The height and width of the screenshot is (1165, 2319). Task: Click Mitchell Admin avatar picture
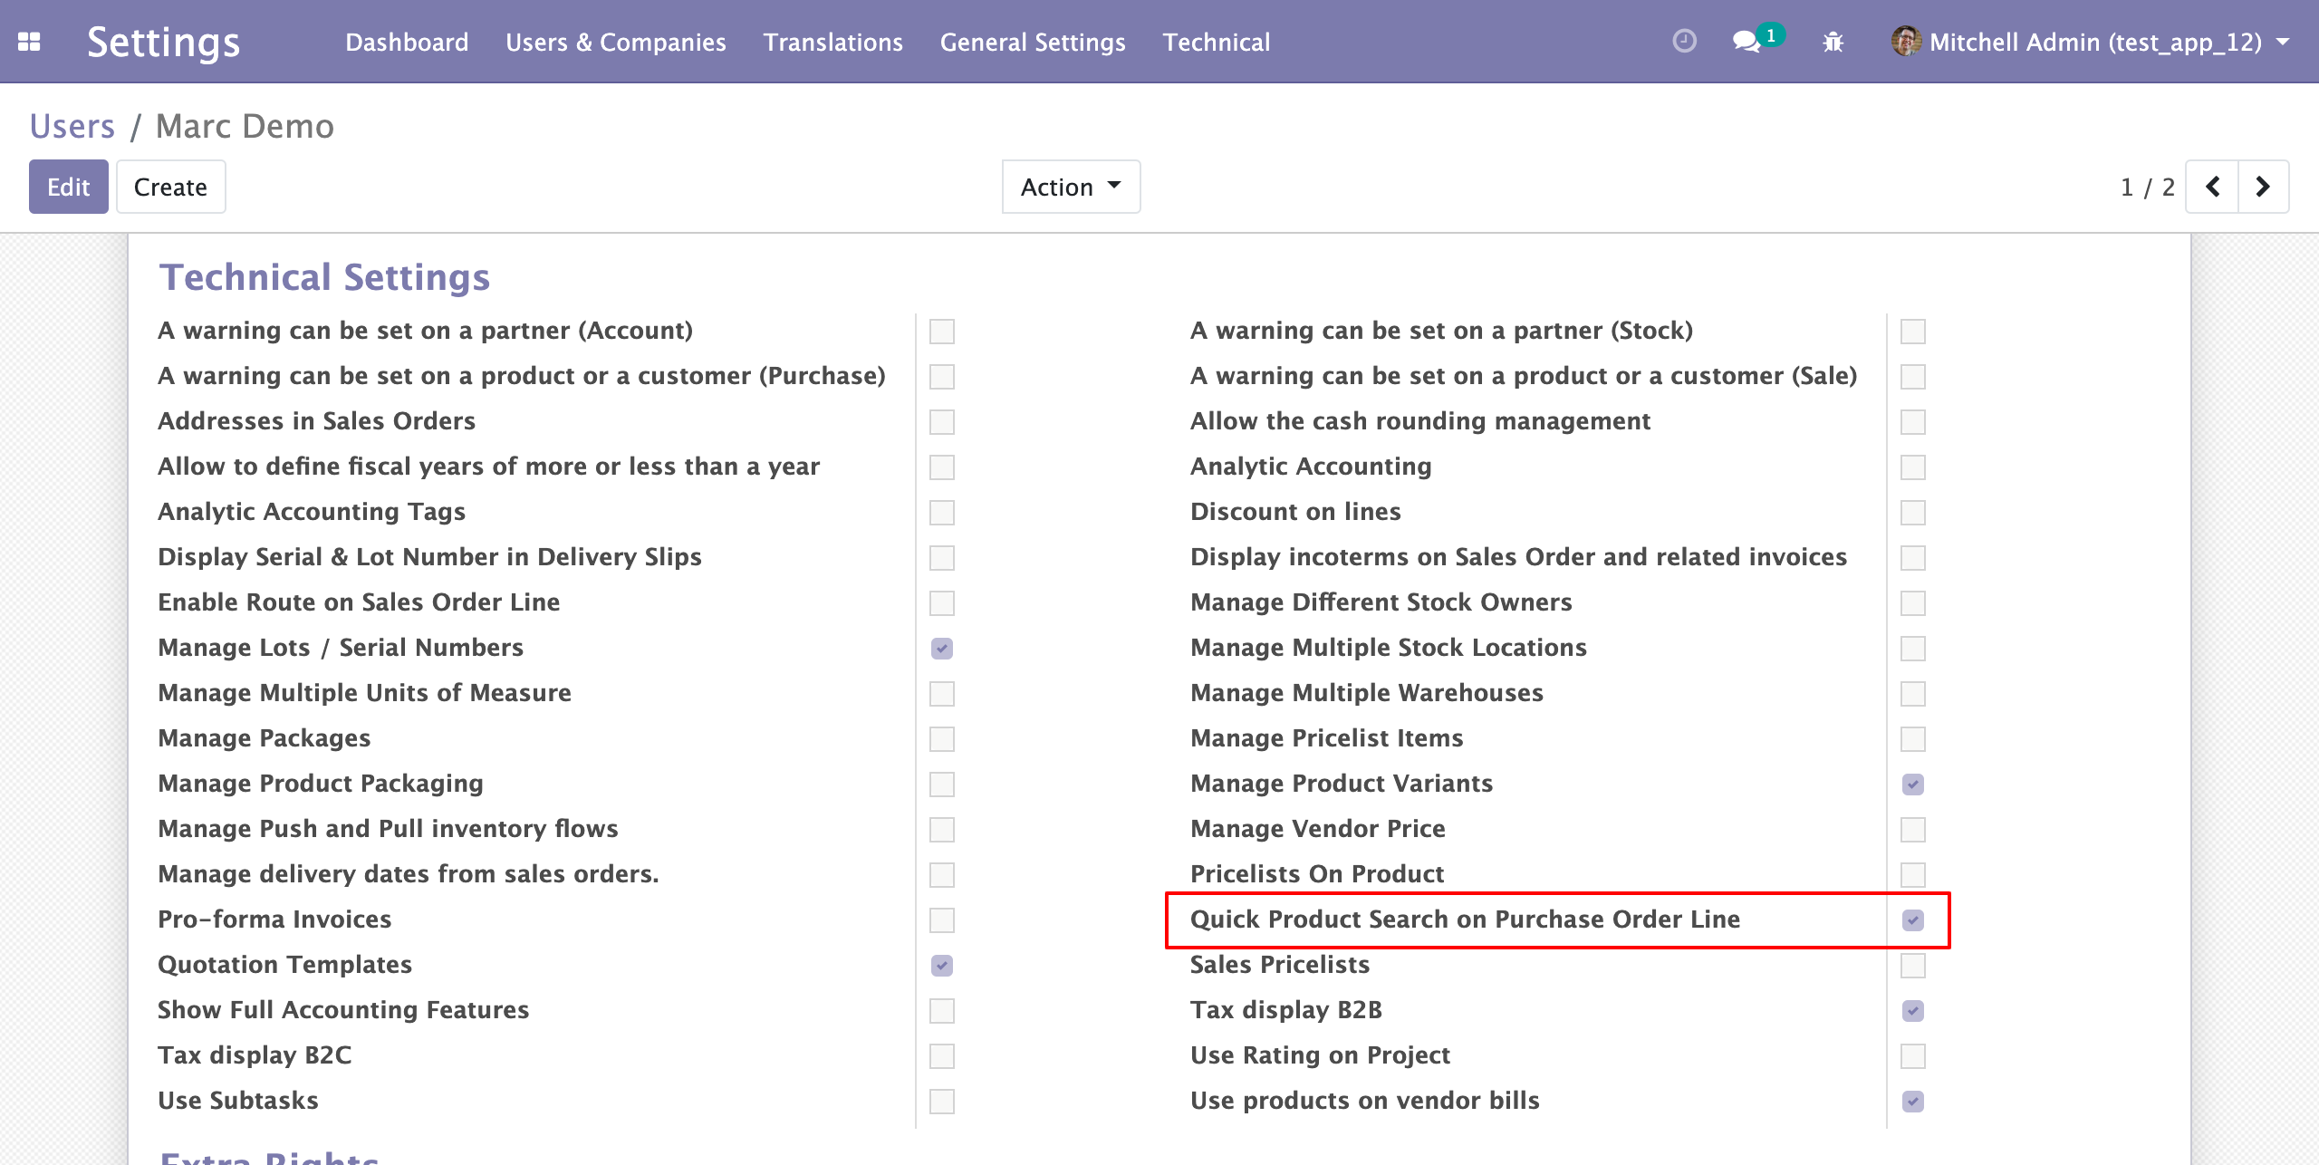(x=1906, y=42)
